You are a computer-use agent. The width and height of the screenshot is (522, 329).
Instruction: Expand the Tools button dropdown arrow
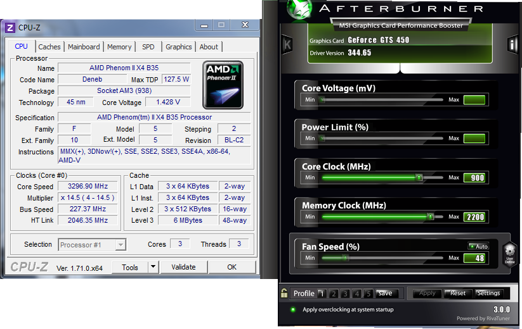click(153, 266)
